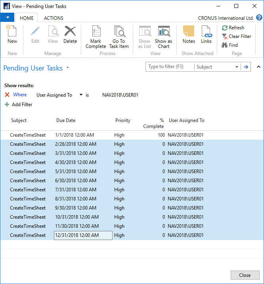This screenshot has height=284, width=264.
Task: Click the 100 percent complete value
Action: [161, 135]
